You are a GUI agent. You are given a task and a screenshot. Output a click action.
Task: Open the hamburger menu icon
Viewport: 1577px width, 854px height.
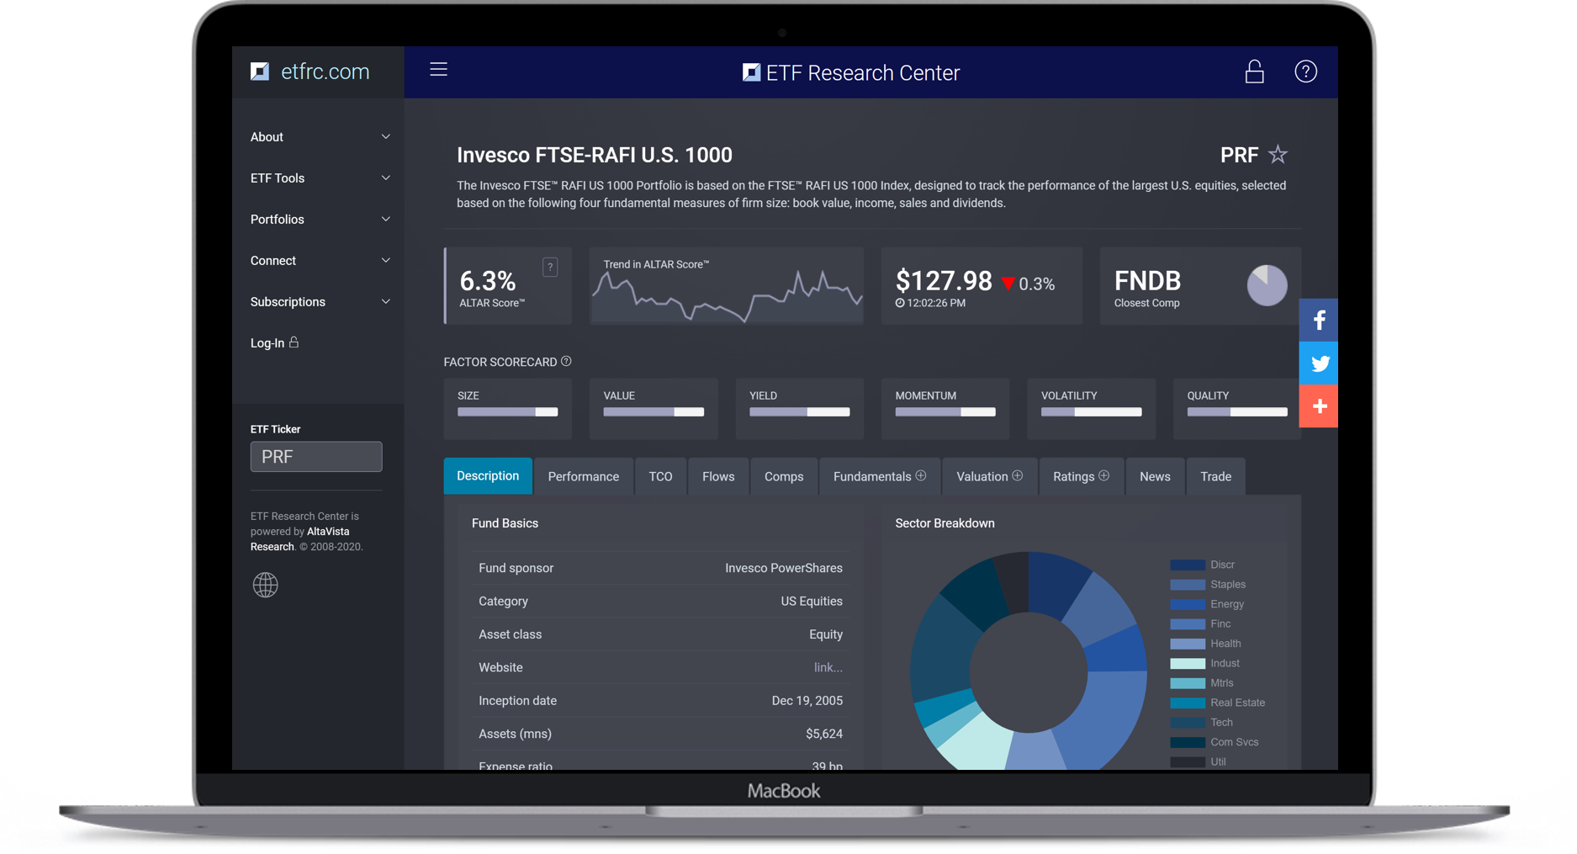438,70
